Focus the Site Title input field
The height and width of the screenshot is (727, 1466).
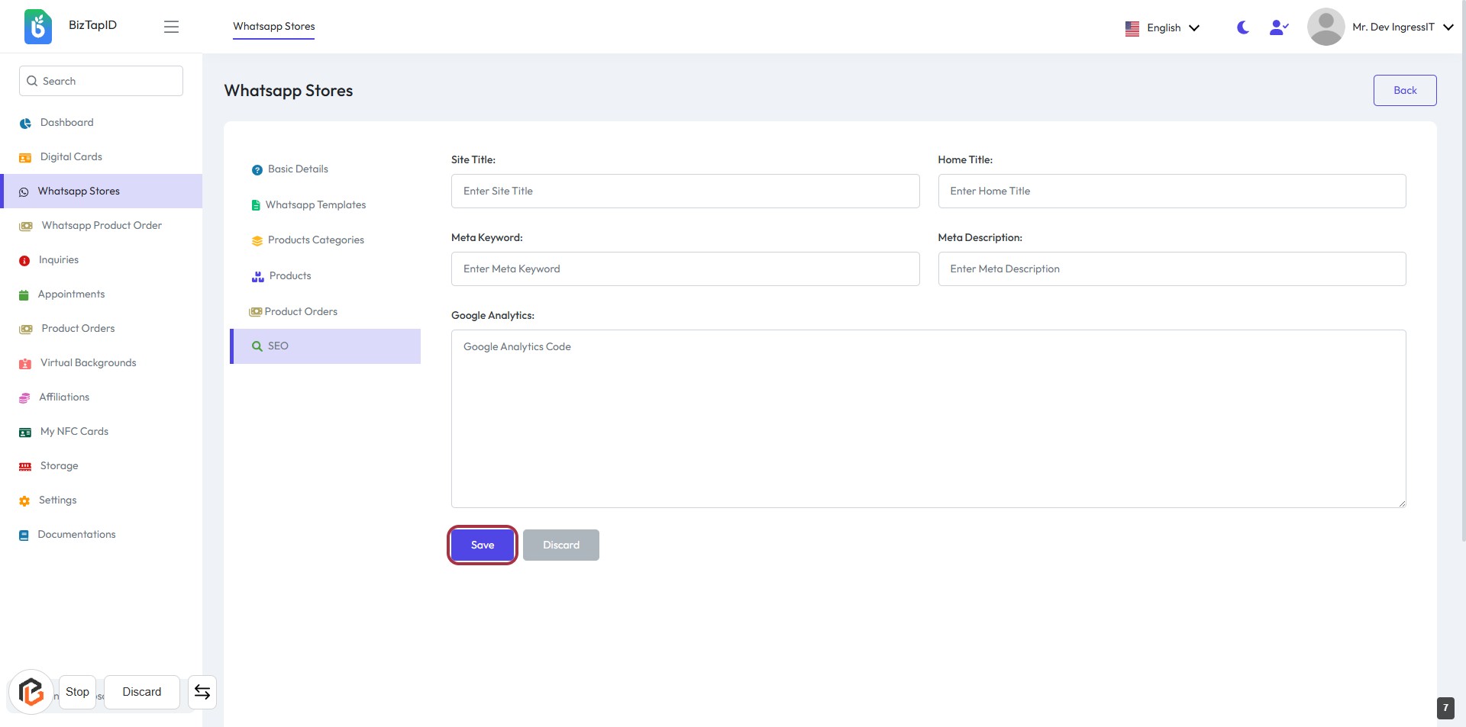click(685, 191)
